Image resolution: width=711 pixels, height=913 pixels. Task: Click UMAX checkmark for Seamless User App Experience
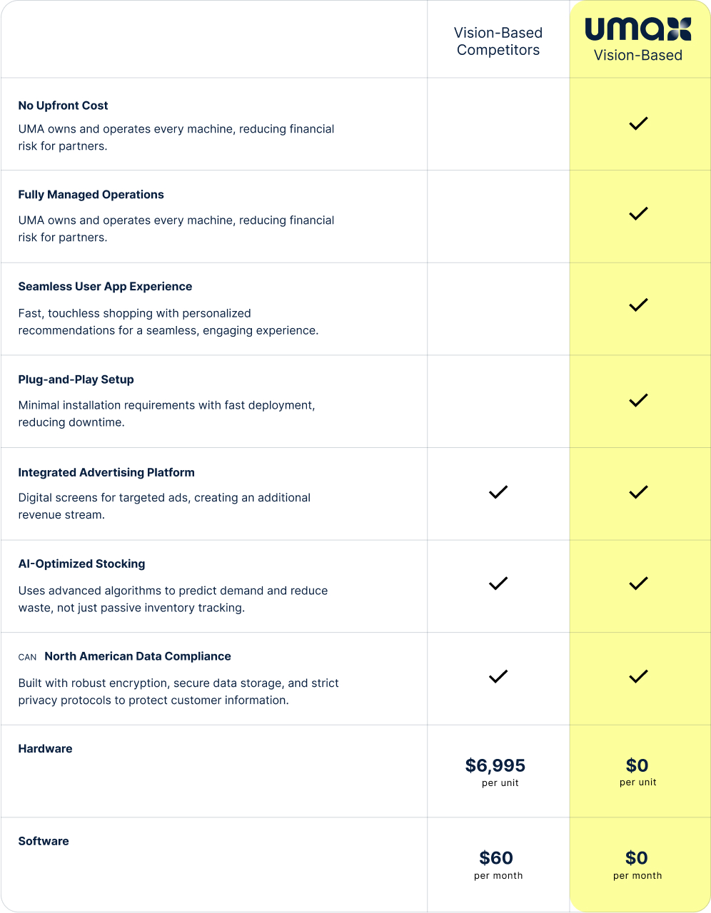[638, 305]
